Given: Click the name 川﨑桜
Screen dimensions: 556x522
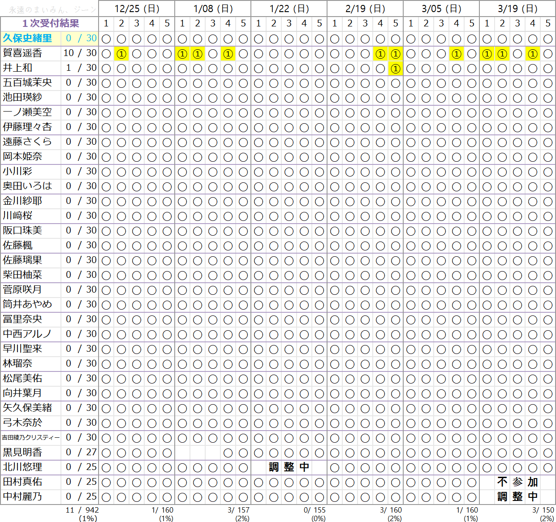Looking at the screenshot, I should (17, 216).
